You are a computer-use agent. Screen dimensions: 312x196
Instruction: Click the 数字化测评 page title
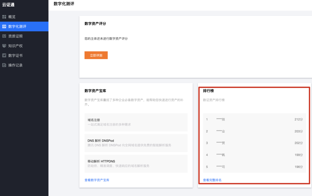tap(64, 4)
